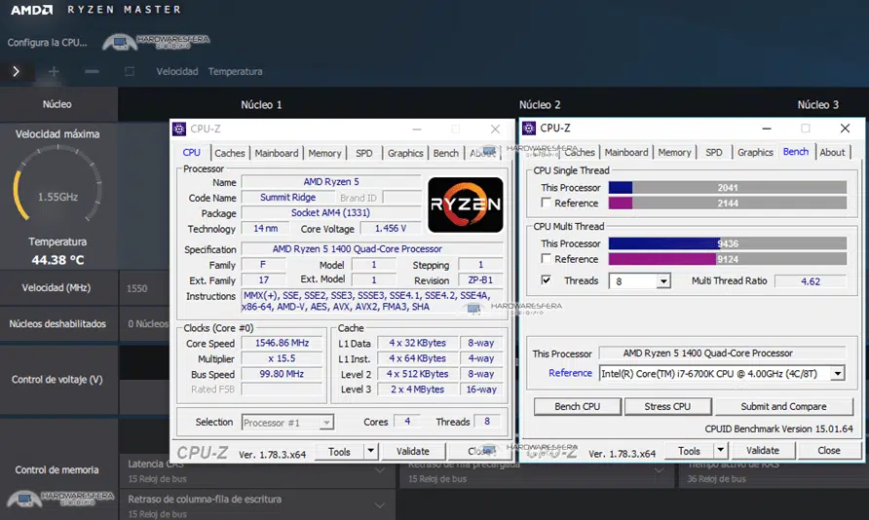Click the plus icon in Ryzen Master toolbar
The image size is (869, 520).
coord(54,71)
